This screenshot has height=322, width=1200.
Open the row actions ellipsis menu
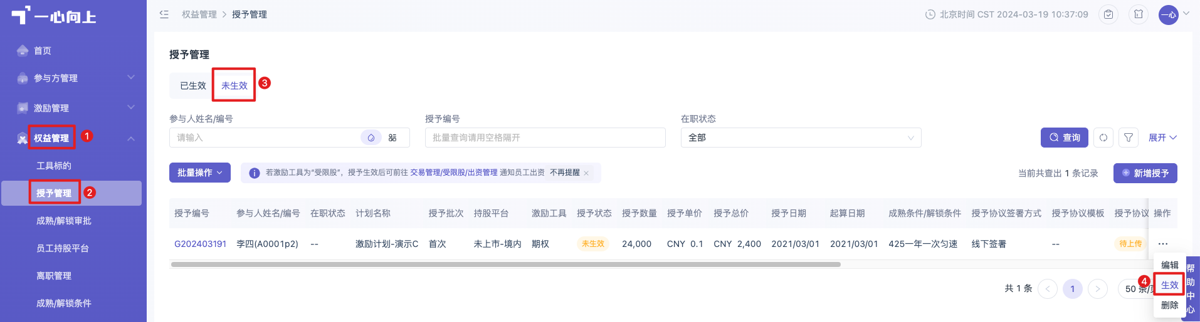[x=1163, y=244]
